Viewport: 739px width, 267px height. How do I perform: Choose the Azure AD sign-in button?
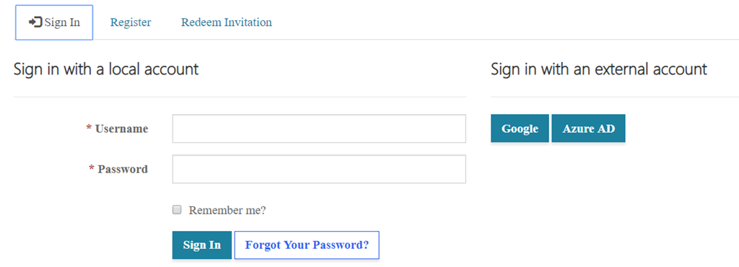589,128
